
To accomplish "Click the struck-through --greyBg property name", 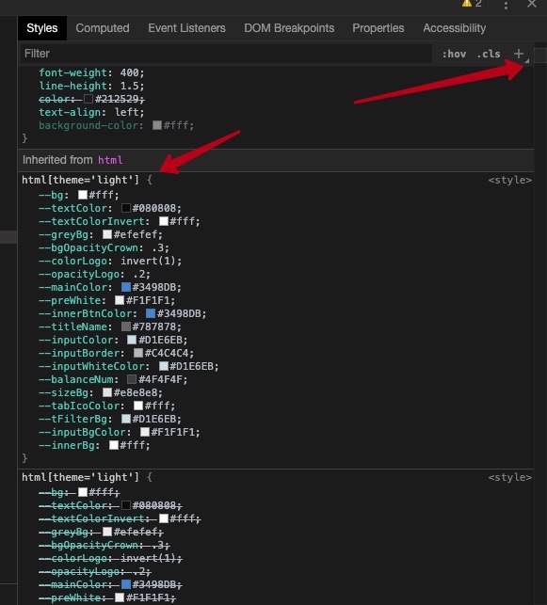I will [64, 532].
